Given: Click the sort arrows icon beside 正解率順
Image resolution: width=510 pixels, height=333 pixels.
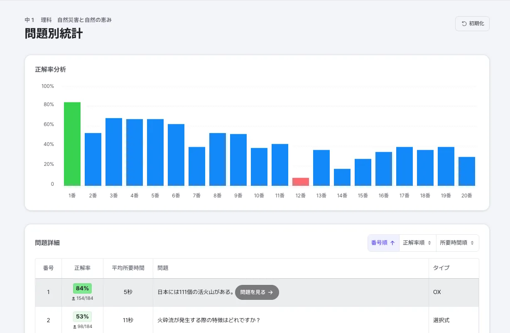Looking at the screenshot, I should [x=429, y=243].
